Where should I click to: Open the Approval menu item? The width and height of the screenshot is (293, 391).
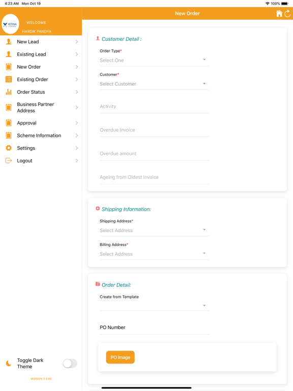41,123
